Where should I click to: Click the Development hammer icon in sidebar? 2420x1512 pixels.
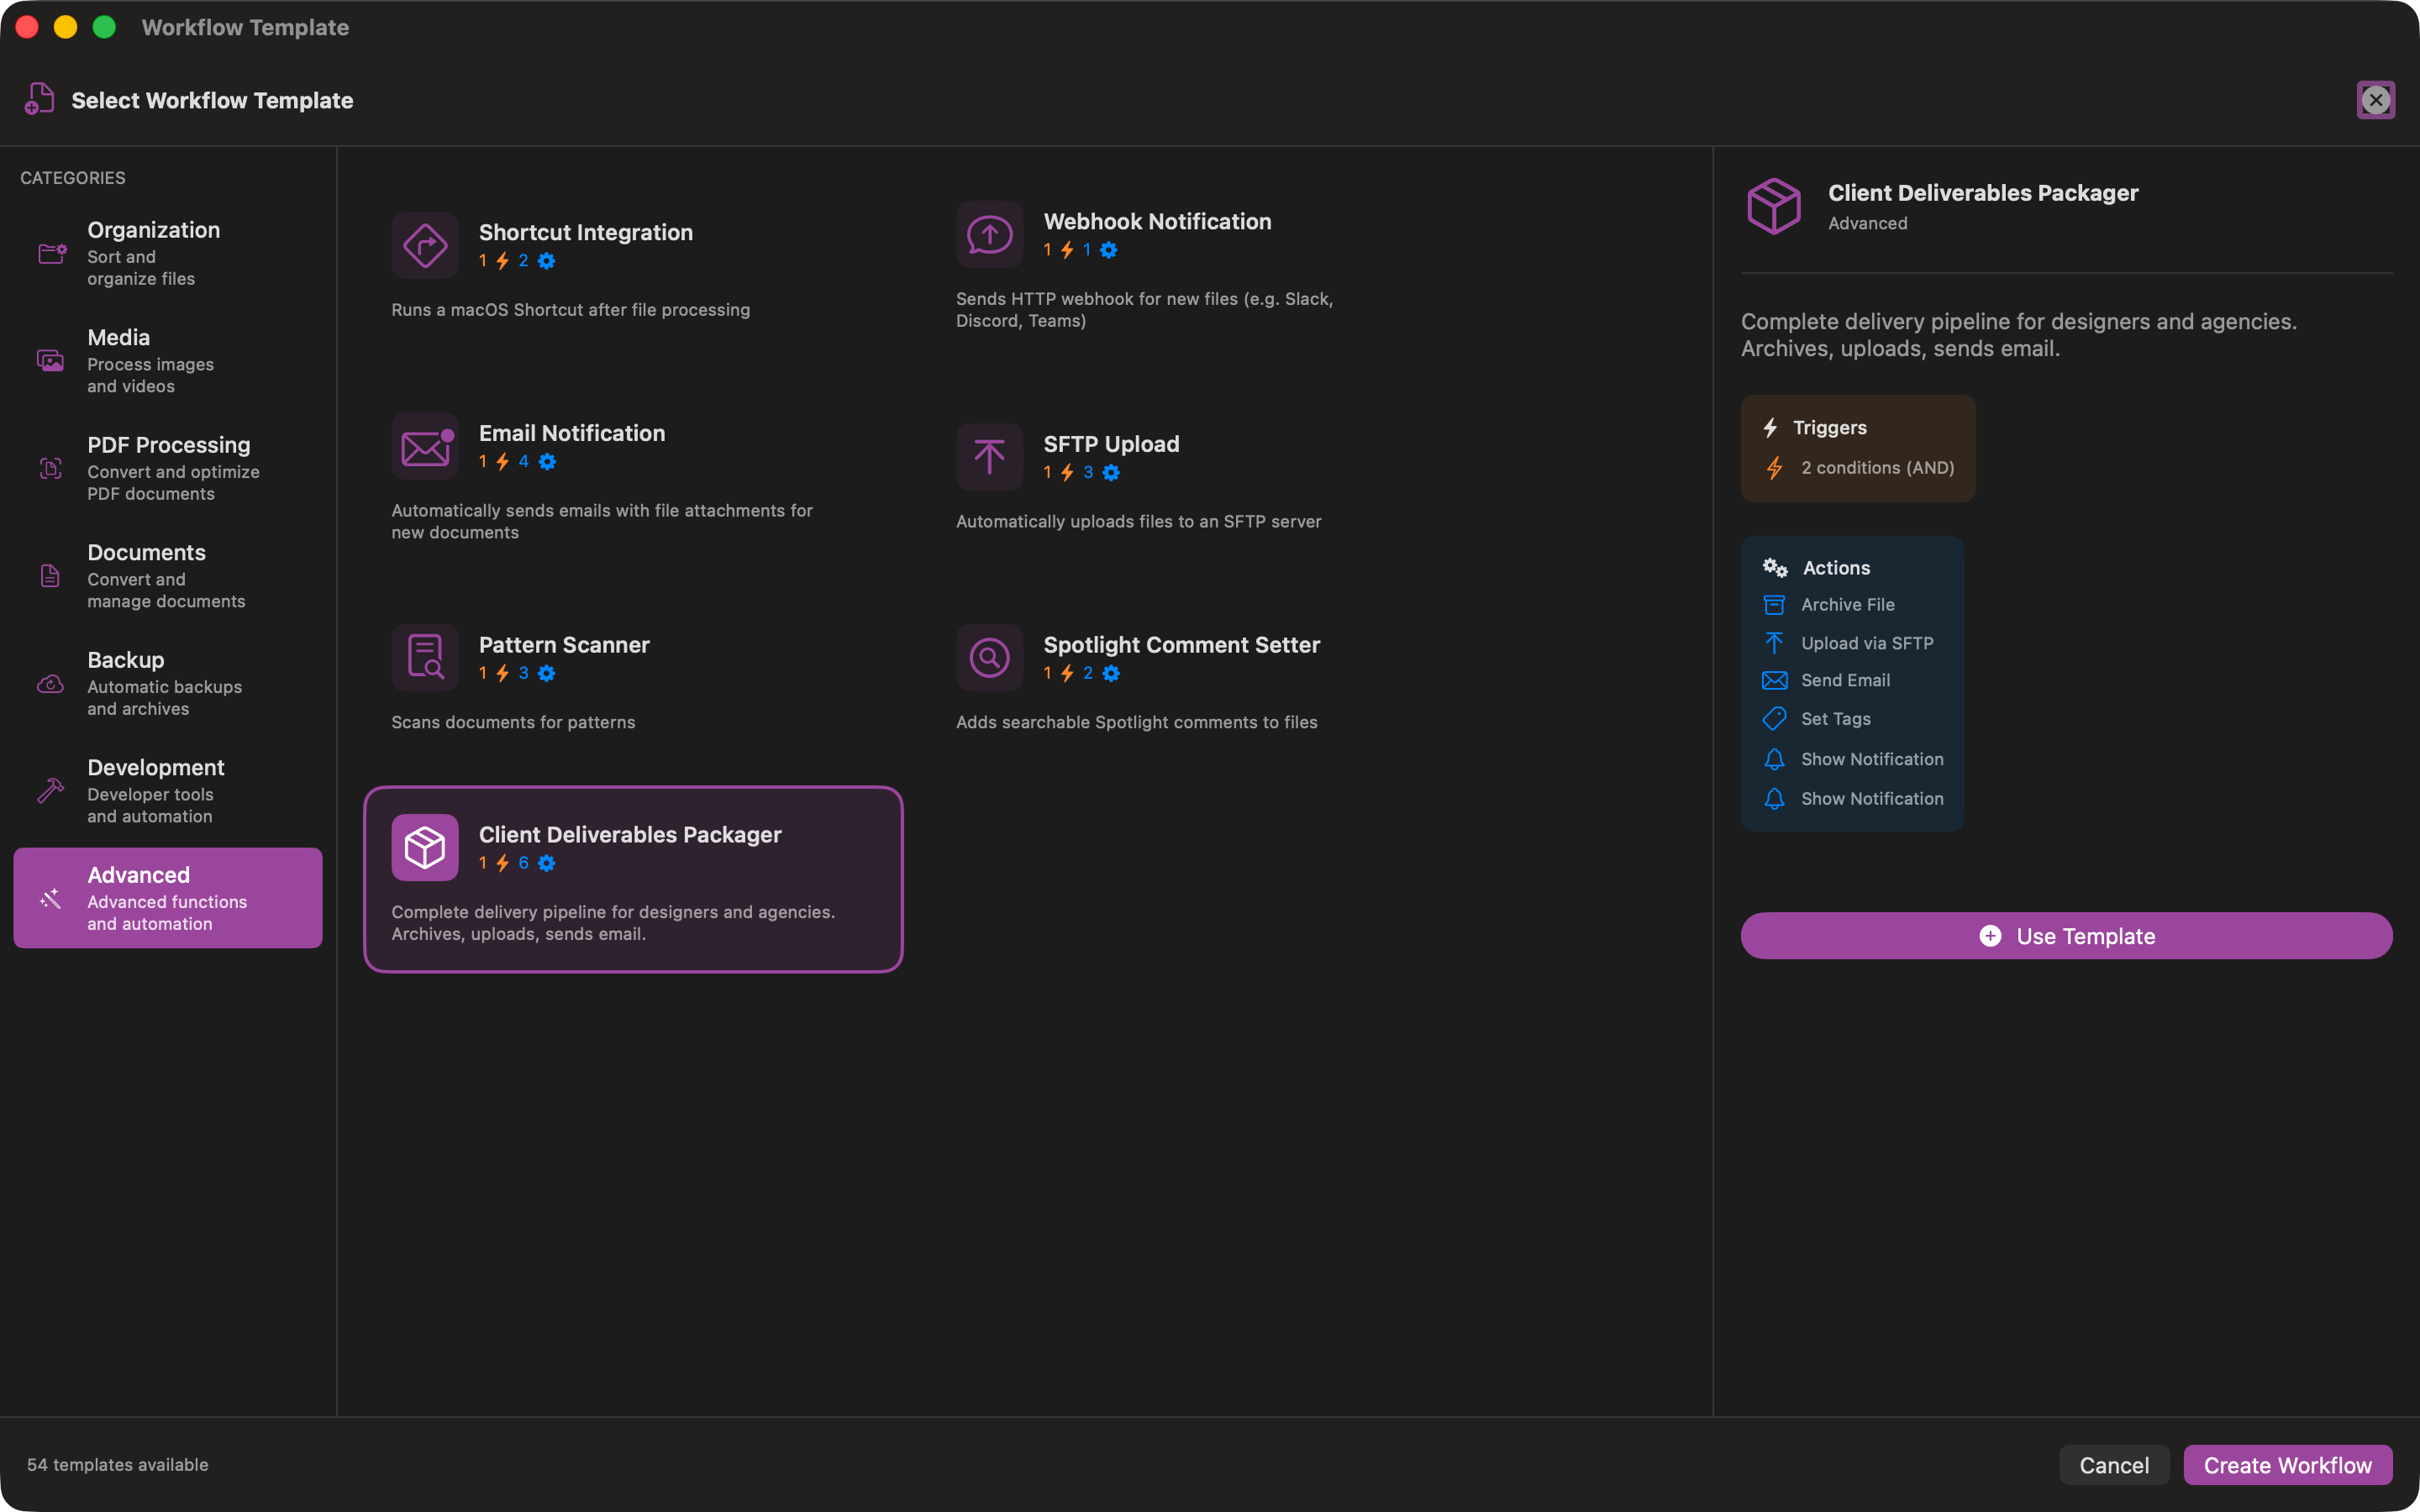pyautogui.click(x=50, y=791)
